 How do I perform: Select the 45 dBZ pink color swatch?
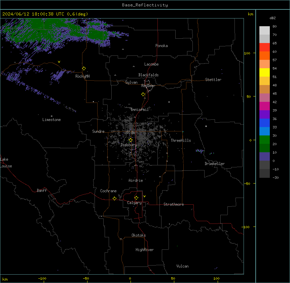264,97
